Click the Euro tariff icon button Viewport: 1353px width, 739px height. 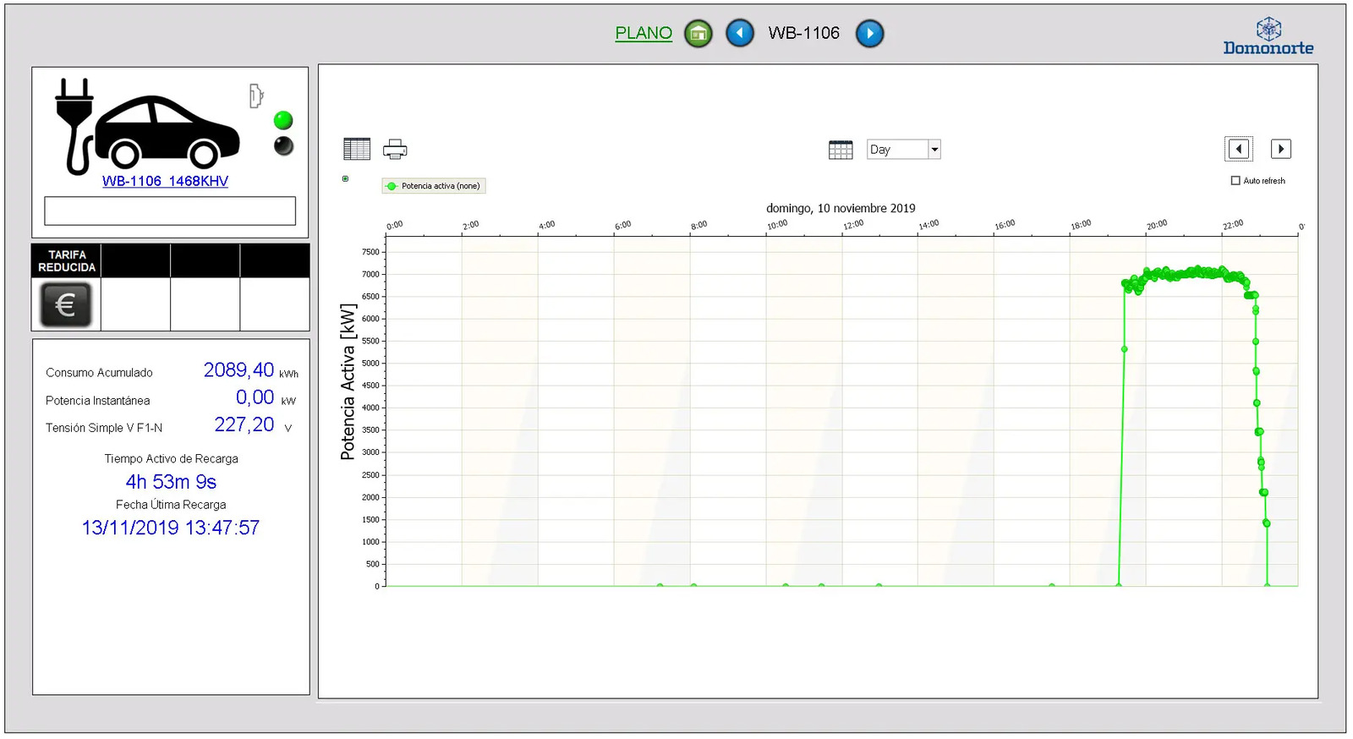coord(66,304)
